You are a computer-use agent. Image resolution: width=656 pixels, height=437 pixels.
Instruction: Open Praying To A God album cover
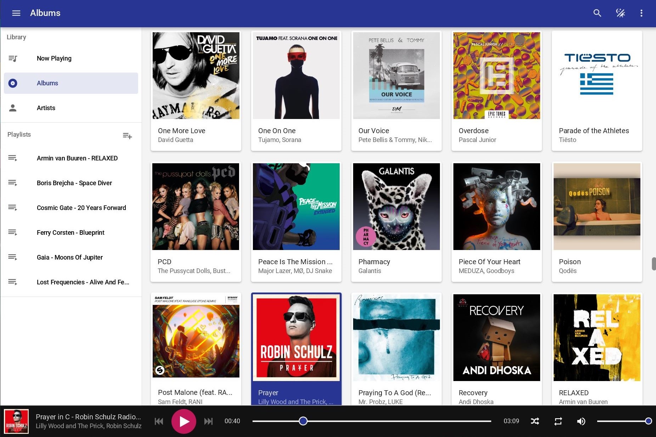(x=396, y=337)
